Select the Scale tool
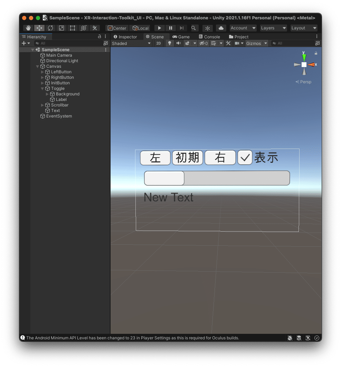This screenshot has height=367, width=341. pyautogui.click(x=61, y=28)
